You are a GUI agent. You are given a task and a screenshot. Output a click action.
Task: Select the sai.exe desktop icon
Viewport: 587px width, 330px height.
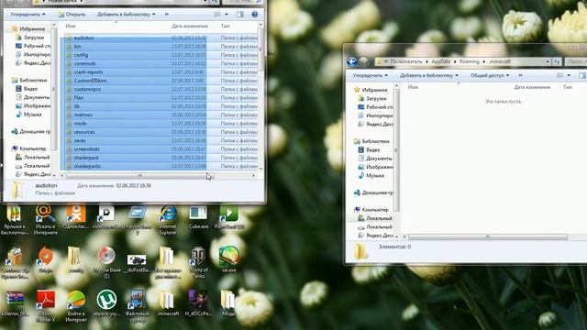(228, 259)
